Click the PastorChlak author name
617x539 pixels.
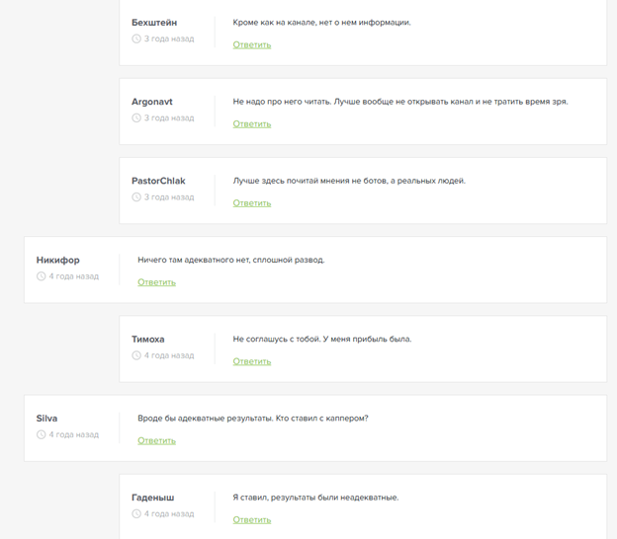[158, 181]
